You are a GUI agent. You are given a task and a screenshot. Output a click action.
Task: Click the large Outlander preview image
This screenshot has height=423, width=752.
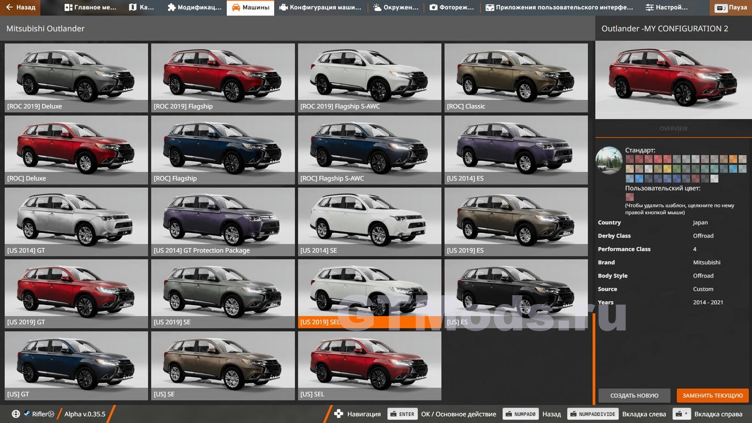[673, 80]
